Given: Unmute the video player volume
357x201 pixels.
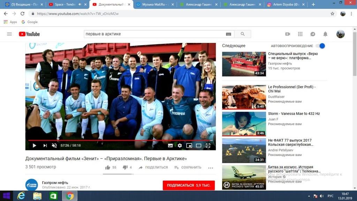Looking at the screenshot, I should pos(54,146).
